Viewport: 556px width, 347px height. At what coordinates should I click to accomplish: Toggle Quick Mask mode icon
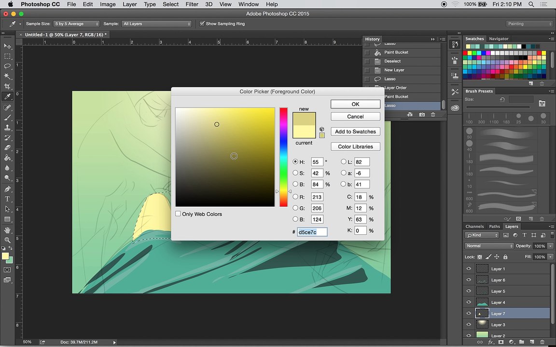click(x=7, y=270)
